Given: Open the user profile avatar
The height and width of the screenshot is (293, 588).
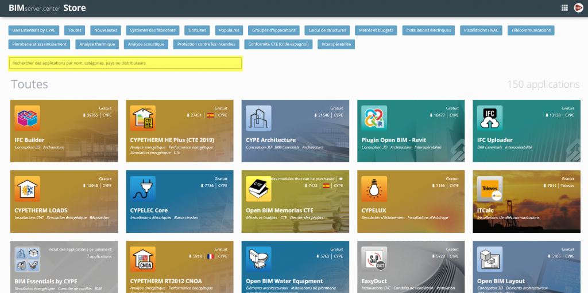Looking at the screenshot, I should point(578,7).
